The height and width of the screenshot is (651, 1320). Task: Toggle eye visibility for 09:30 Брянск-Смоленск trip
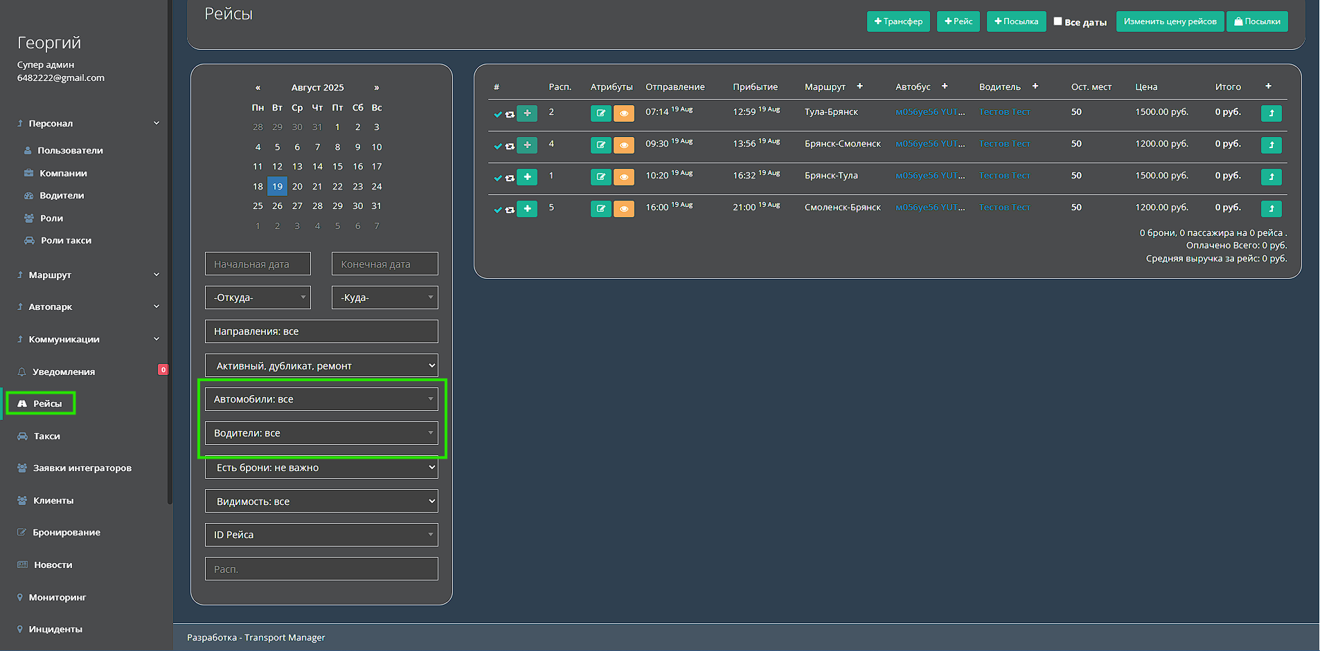pyautogui.click(x=624, y=145)
